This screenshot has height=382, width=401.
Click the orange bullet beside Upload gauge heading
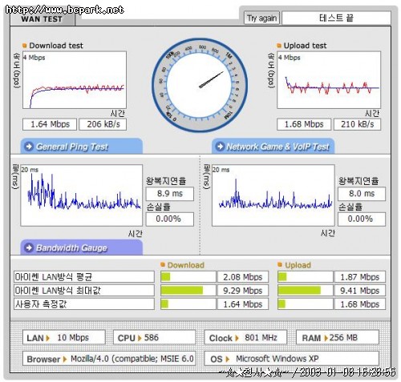tap(280, 264)
